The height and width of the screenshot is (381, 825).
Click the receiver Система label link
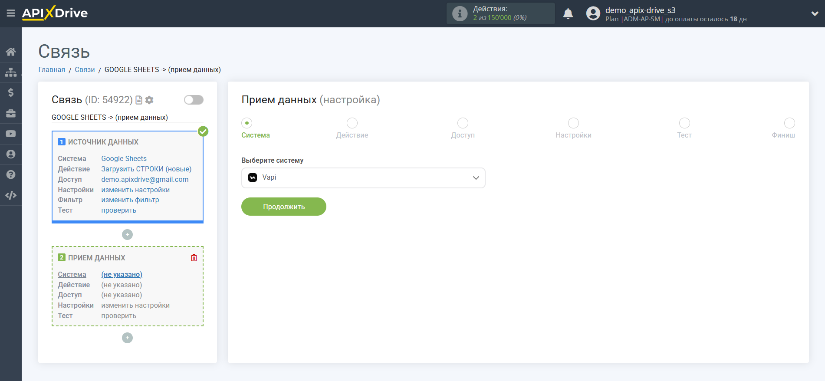[72, 275]
